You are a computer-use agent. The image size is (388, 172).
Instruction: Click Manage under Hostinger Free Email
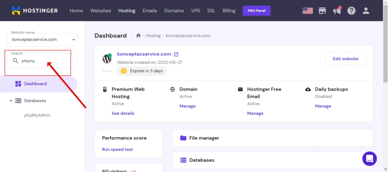[255, 113]
